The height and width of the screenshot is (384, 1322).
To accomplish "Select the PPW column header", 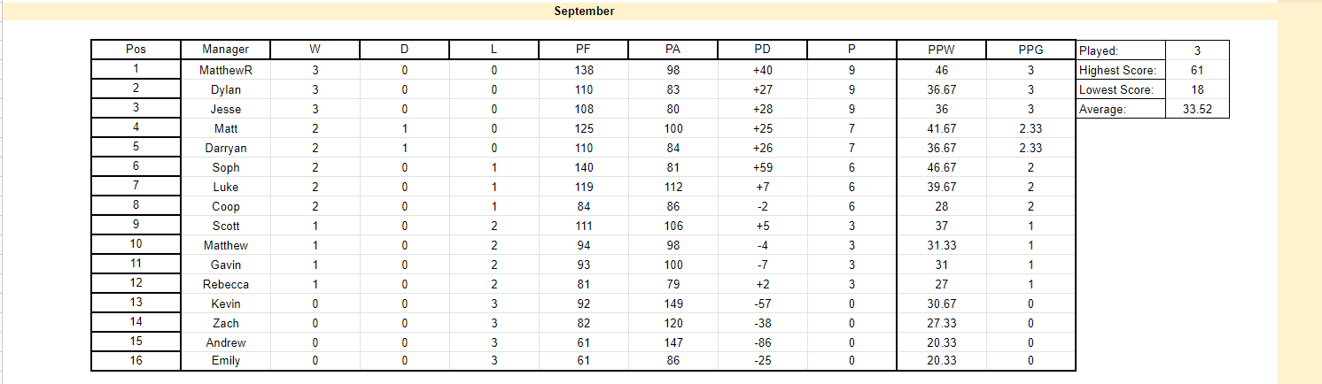I will tap(941, 50).
